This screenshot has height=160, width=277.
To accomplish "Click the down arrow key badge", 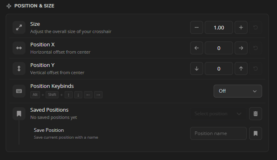I will (x=78, y=95).
